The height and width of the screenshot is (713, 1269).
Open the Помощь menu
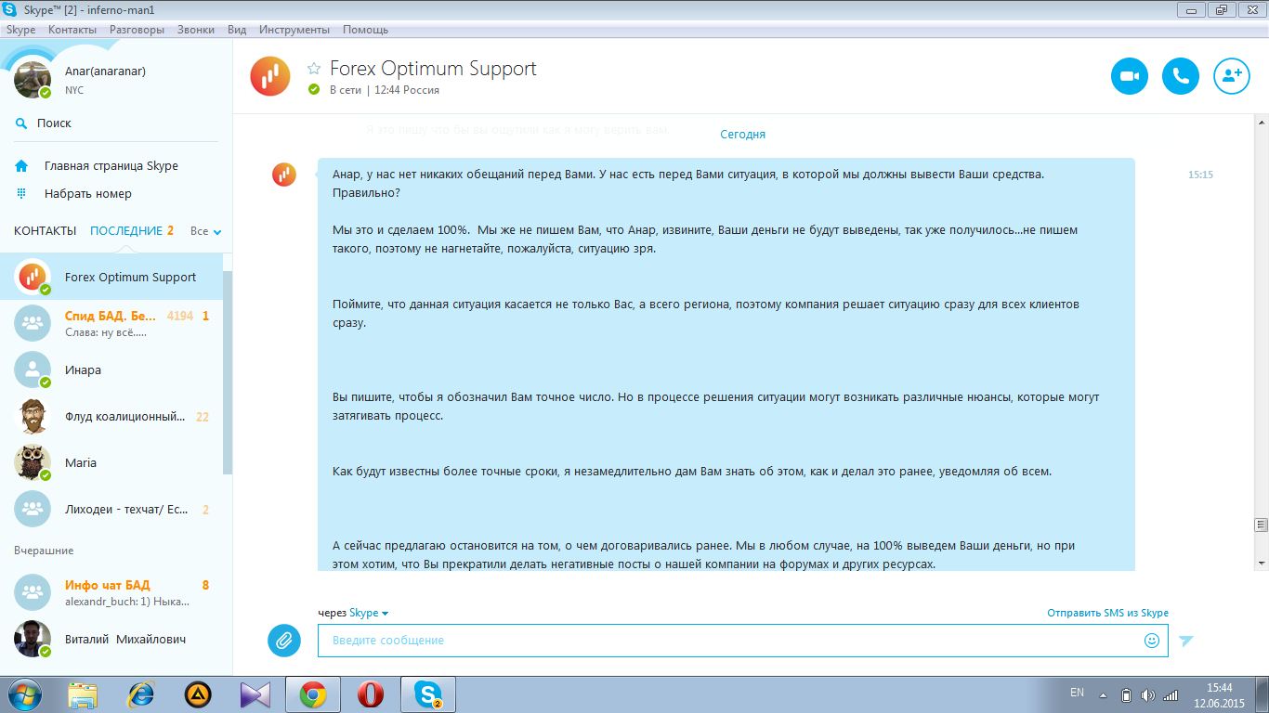pos(365,30)
